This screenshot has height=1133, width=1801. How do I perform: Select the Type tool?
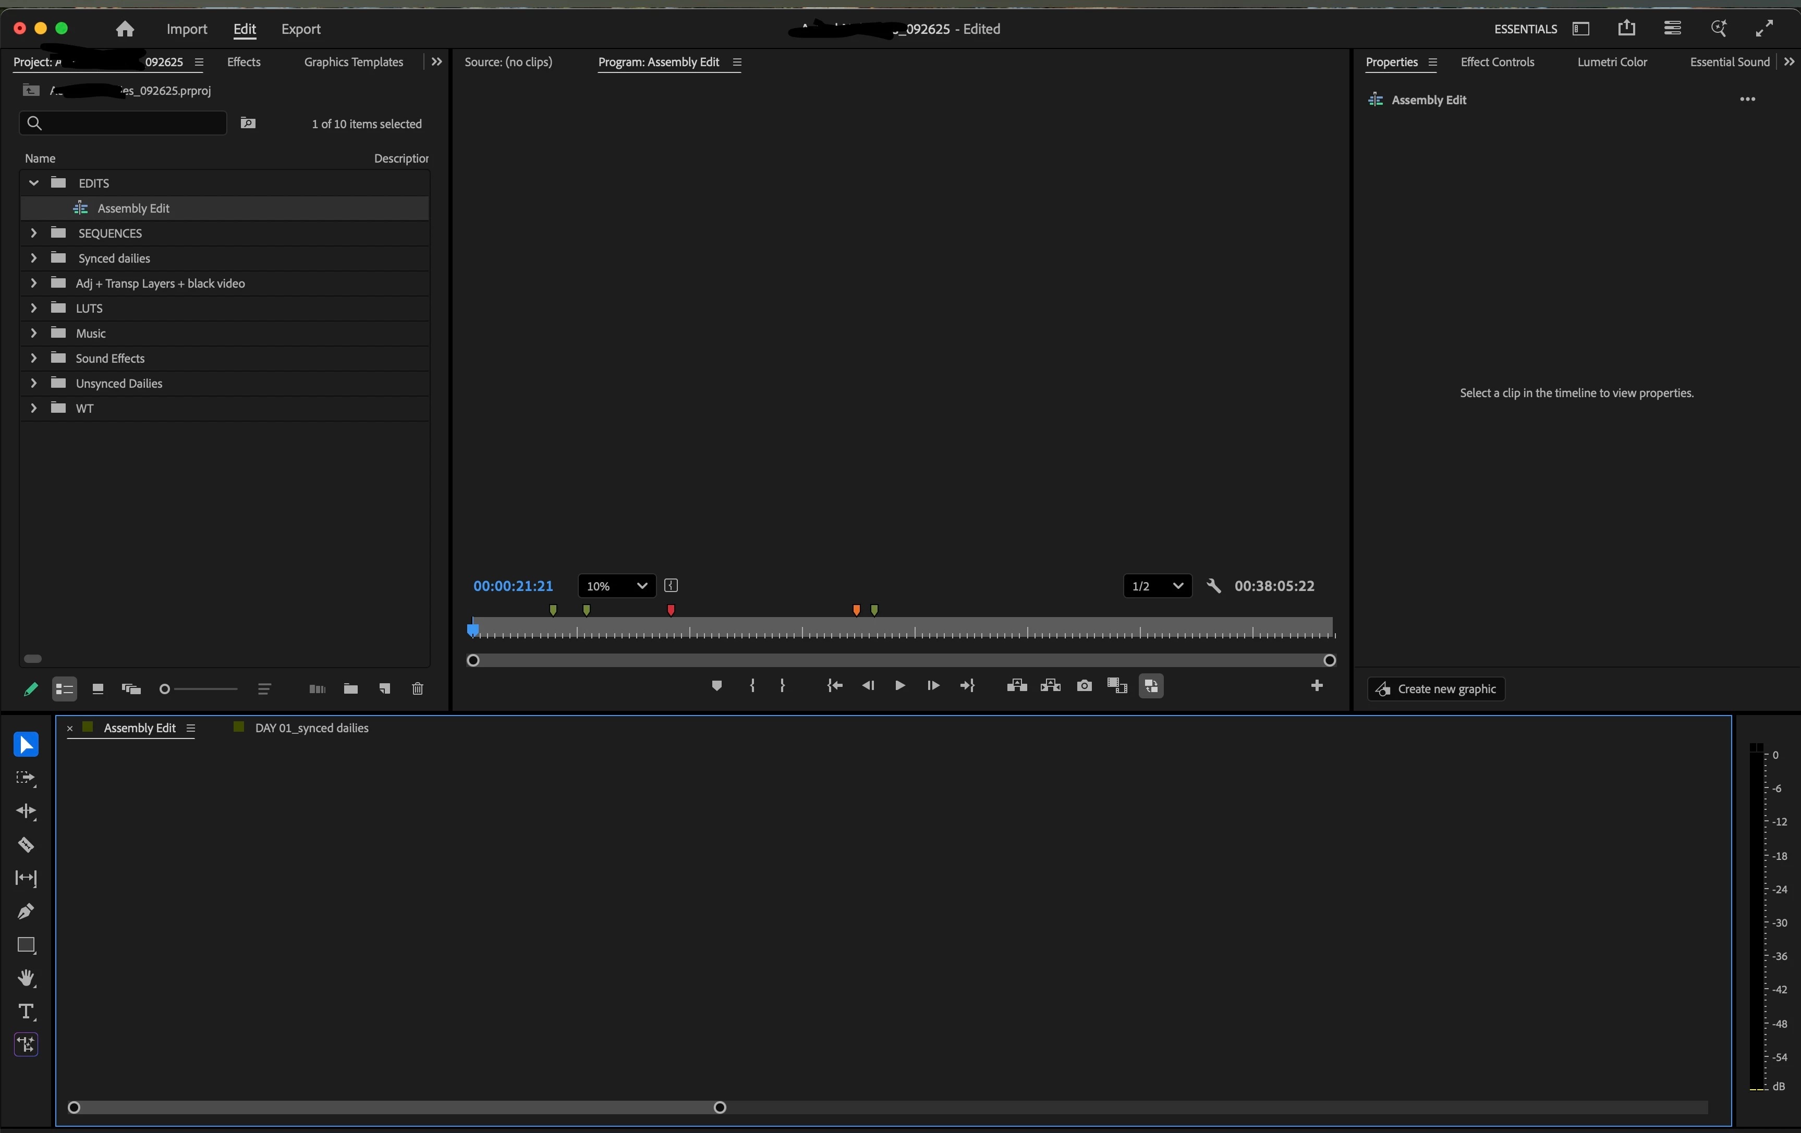tap(26, 1012)
